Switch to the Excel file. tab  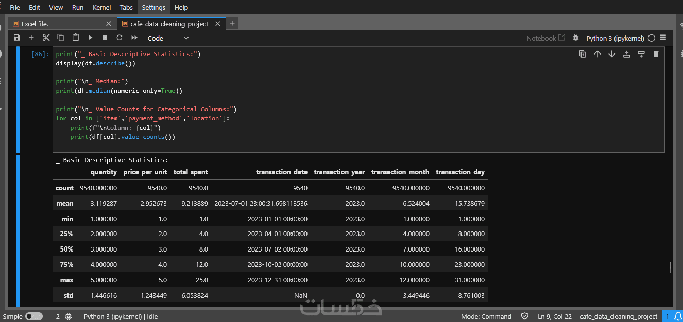62,24
